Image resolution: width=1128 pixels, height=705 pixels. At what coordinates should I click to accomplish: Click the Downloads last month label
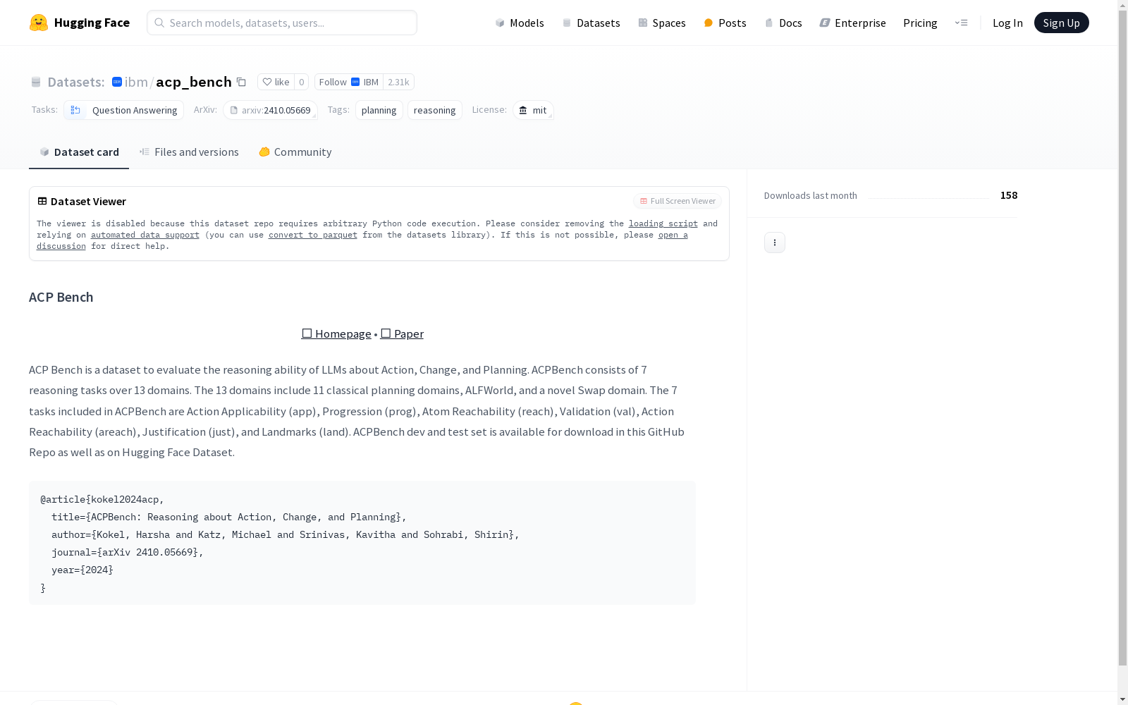tap(811, 195)
